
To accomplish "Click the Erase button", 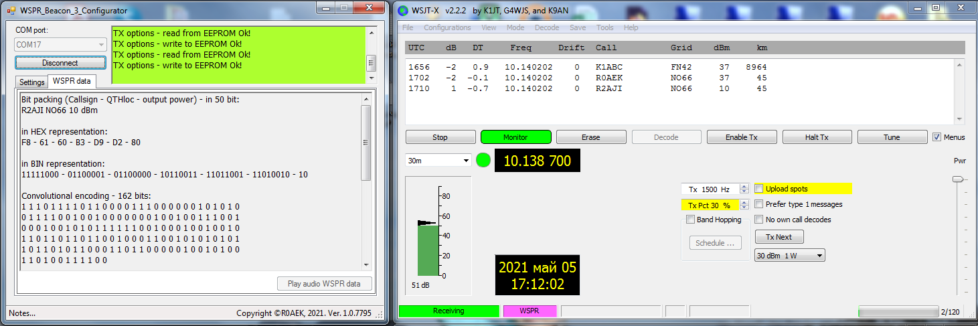I will pos(590,137).
